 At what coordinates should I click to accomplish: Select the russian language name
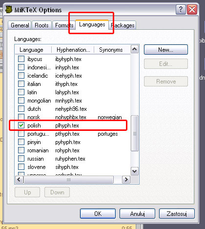click(36, 159)
